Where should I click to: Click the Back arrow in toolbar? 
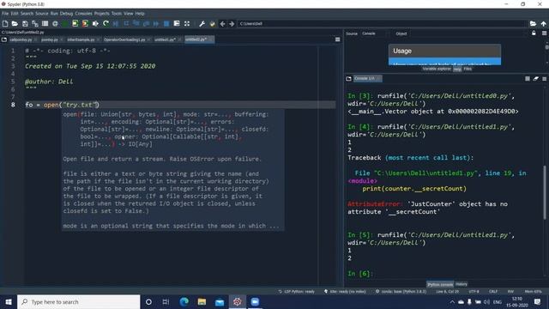coord(222,23)
